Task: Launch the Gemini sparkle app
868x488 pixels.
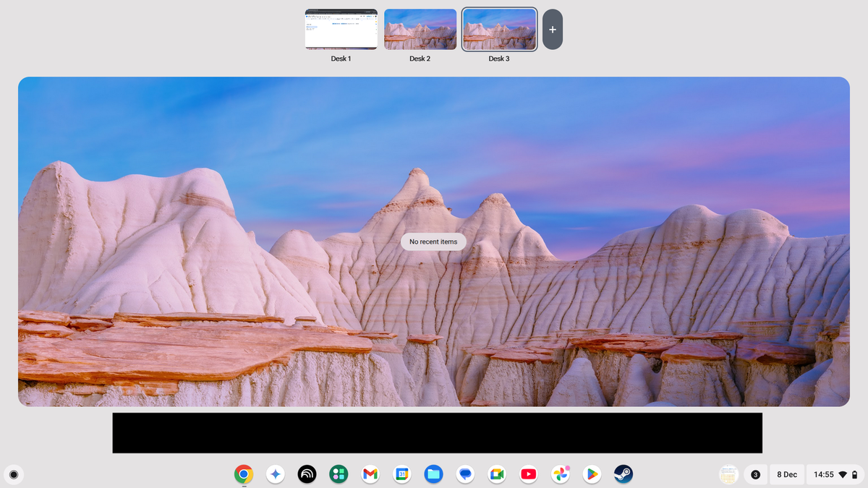Action: coord(275,474)
